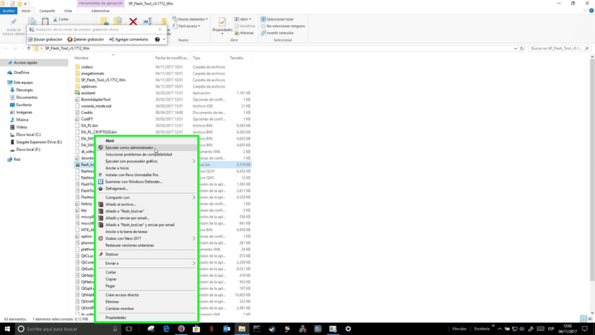Select Añadir al archivo... entry
This screenshot has width=595, height=335.
146,205
